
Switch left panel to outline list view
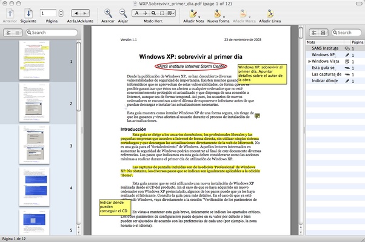point(18,33)
